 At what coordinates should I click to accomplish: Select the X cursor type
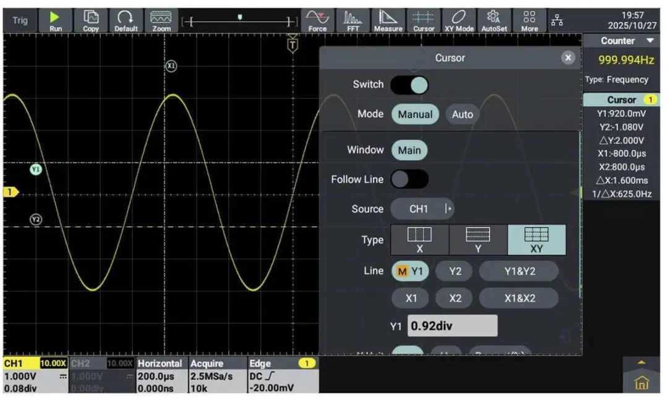[419, 240]
